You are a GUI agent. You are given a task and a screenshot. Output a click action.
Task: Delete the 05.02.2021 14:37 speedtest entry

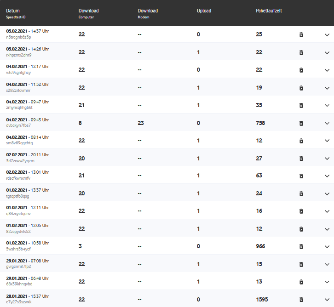click(301, 34)
